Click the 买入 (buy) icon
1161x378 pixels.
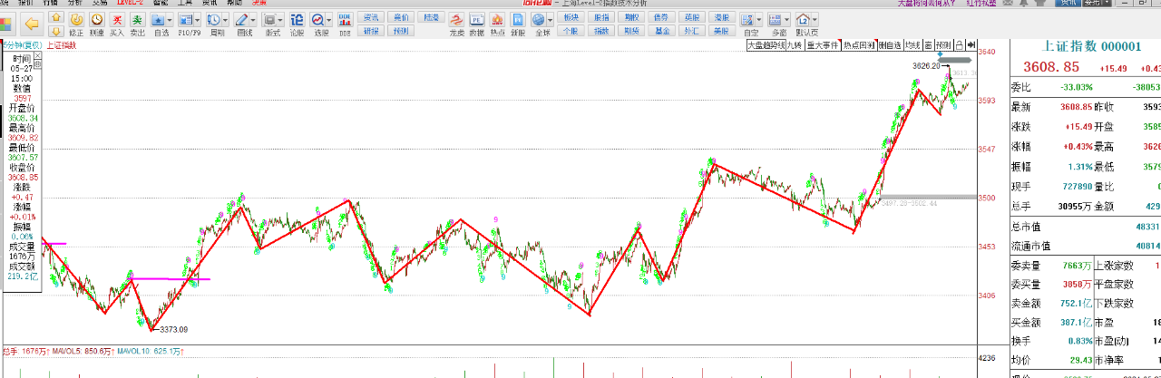(x=117, y=23)
